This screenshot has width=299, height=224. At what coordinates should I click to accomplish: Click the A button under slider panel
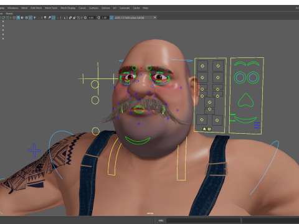click(204, 129)
